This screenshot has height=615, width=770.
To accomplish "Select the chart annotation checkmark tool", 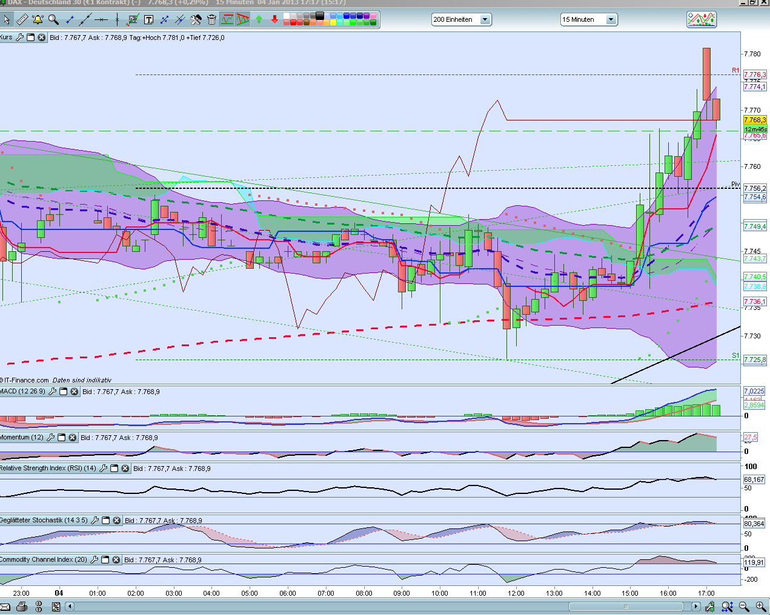I will 133,19.
